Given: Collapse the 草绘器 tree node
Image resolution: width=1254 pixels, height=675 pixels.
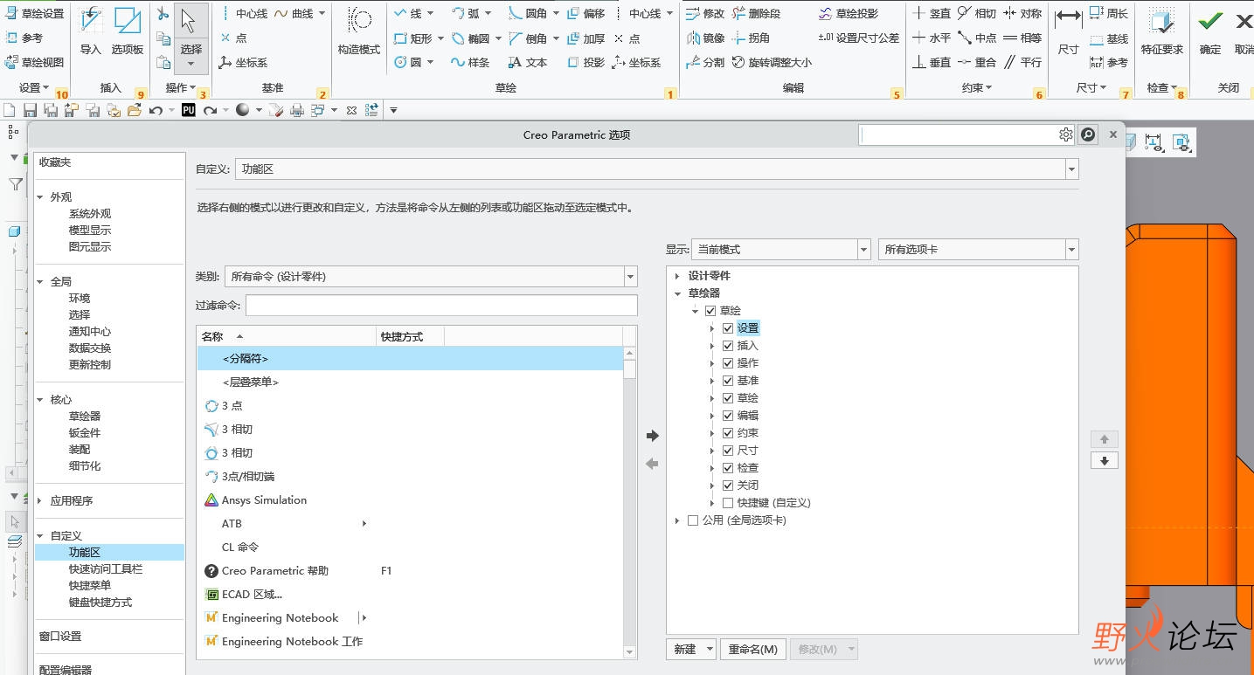Looking at the screenshot, I should pos(677,293).
